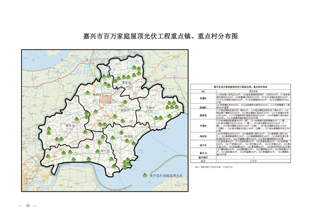Select the 平湖市 label on the map

coord(152,108)
